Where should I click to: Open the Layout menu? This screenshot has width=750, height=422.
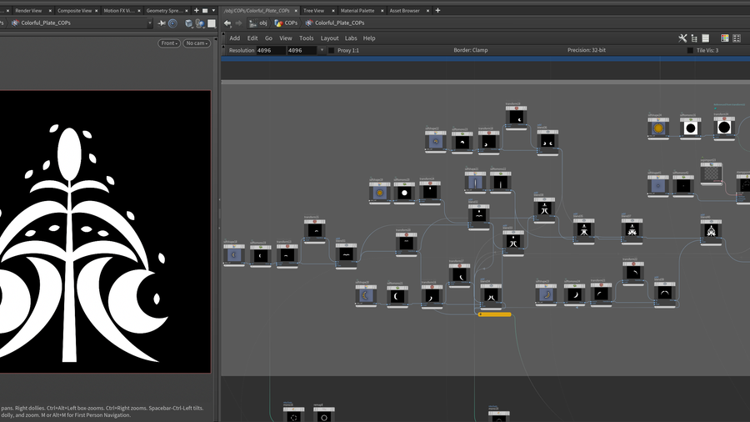329,38
